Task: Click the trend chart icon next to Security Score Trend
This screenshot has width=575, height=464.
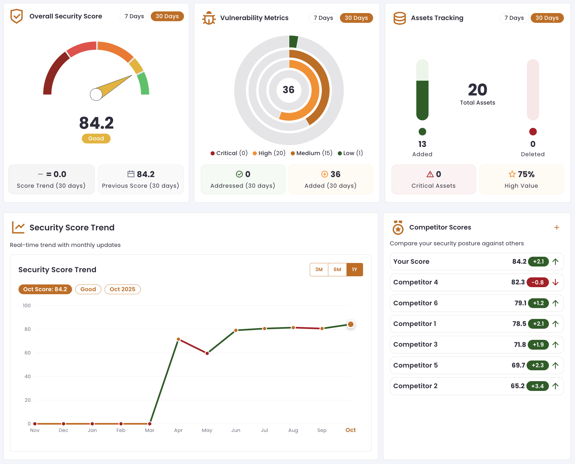Action: 18,227
